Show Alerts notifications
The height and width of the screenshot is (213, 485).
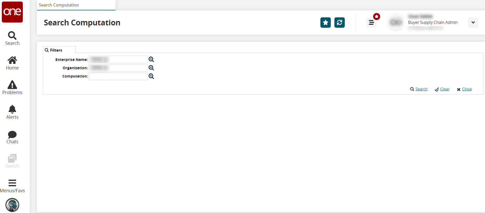[12, 112]
